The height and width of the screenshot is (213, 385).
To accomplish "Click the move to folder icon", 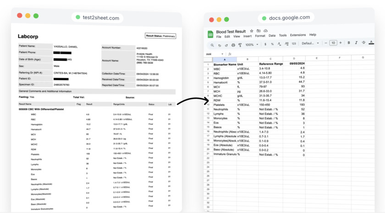I will pos(258,31).
